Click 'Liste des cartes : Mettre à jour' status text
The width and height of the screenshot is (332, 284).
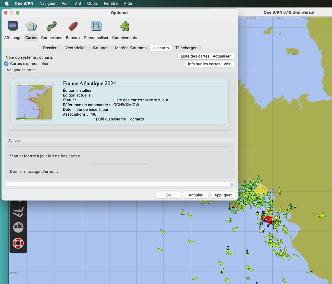141,100
